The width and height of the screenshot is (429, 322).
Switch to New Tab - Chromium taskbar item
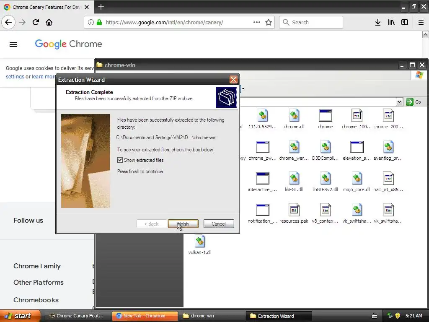coord(145,316)
